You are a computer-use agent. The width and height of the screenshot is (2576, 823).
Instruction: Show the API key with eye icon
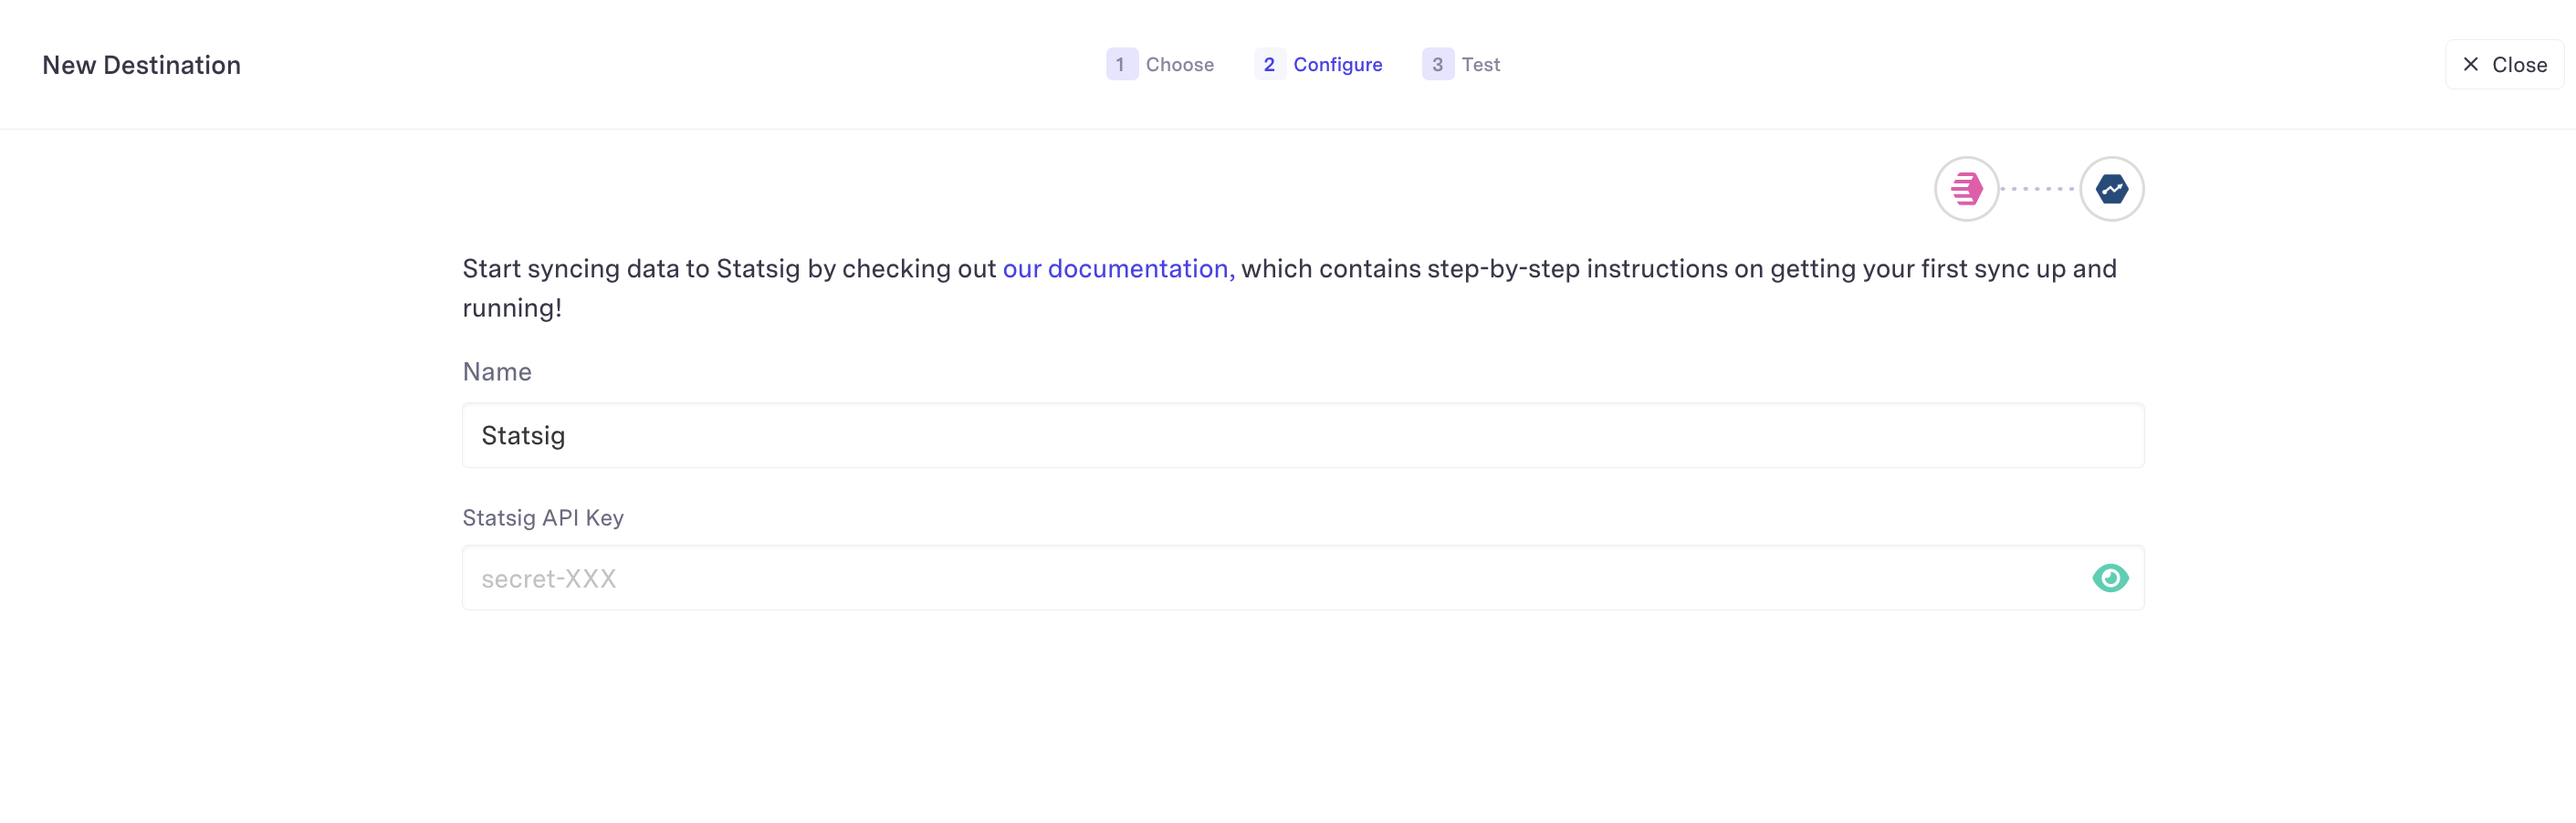2110,578
